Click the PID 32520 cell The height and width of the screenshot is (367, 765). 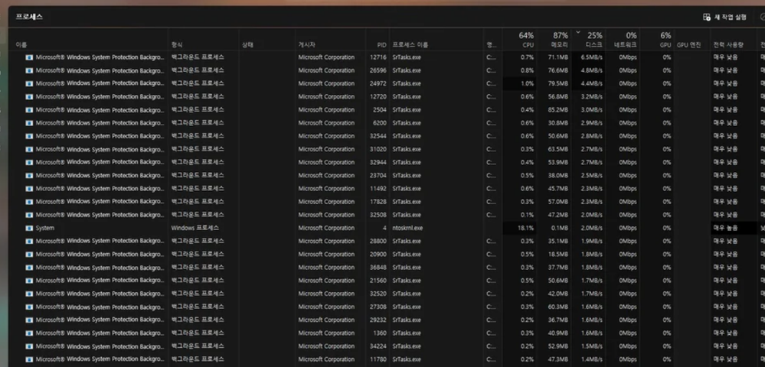coord(378,294)
